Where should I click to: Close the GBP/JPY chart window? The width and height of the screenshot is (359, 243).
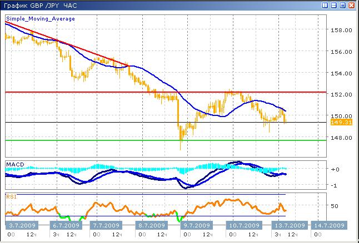(x=351, y=6)
